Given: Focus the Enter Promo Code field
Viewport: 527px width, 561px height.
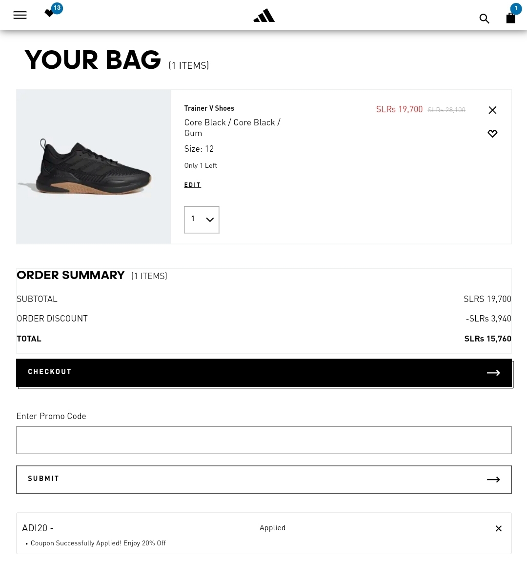Looking at the screenshot, I should point(264,440).
